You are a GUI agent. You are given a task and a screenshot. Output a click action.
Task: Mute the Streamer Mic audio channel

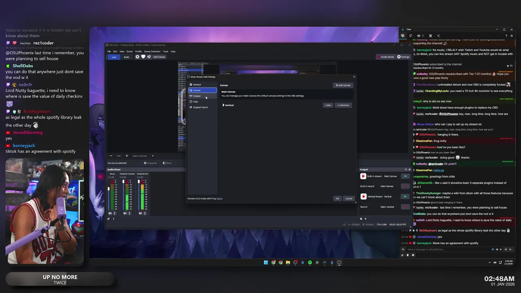(x=140, y=213)
